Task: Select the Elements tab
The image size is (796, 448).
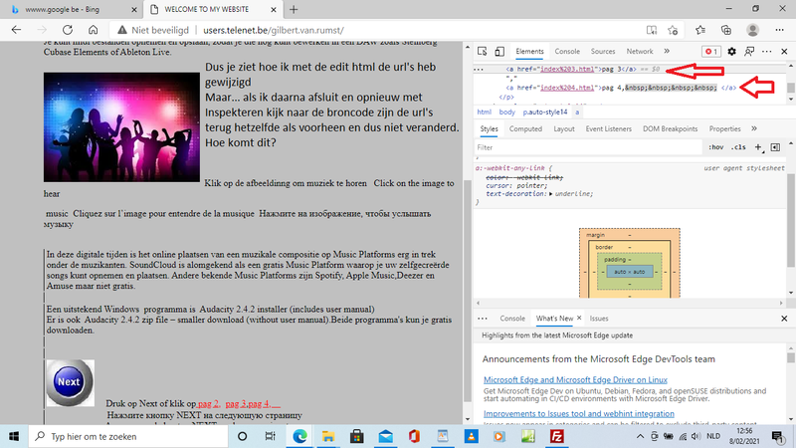Action: (529, 52)
